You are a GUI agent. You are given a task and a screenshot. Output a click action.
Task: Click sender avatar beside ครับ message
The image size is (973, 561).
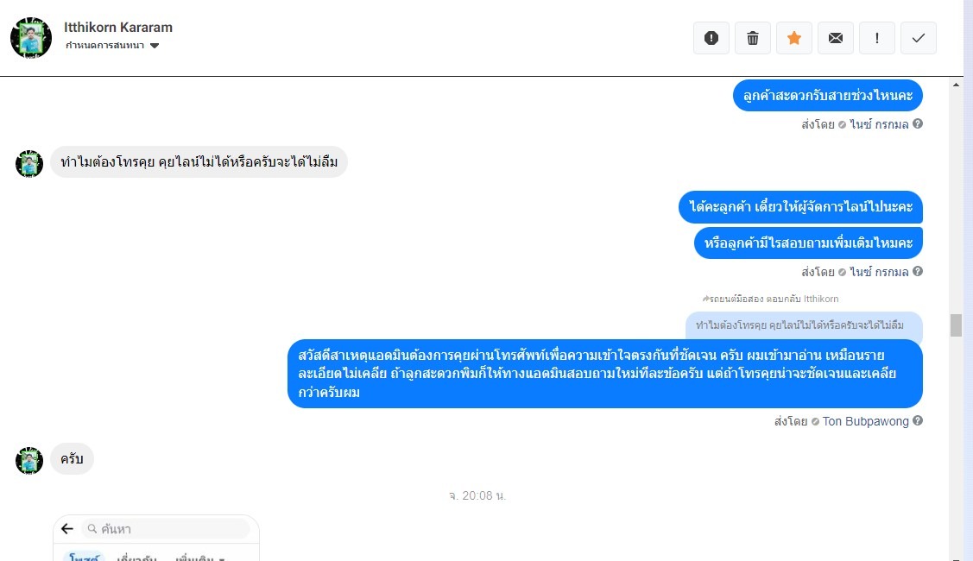(29, 461)
